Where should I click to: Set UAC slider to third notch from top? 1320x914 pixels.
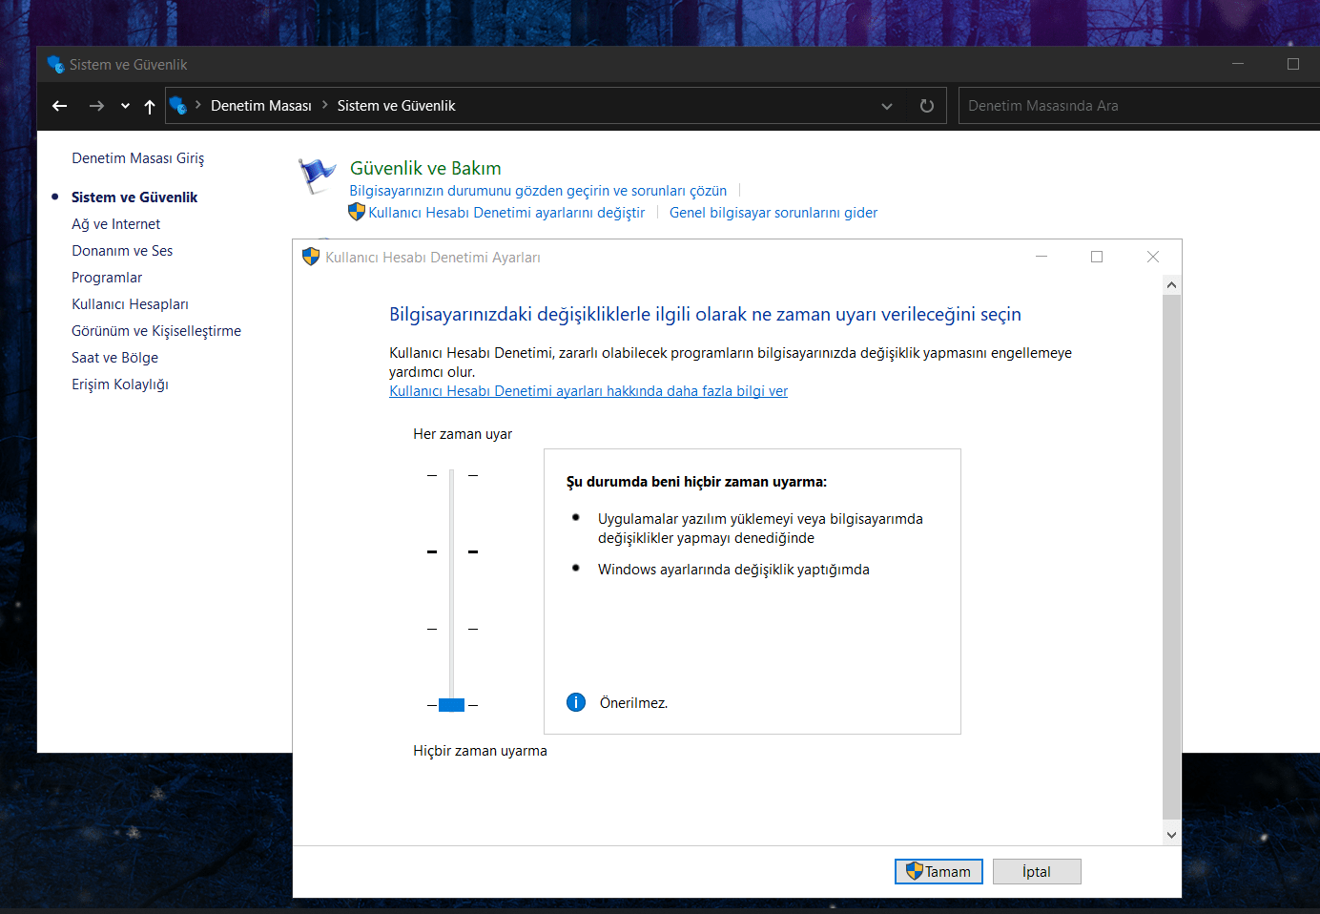(452, 629)
